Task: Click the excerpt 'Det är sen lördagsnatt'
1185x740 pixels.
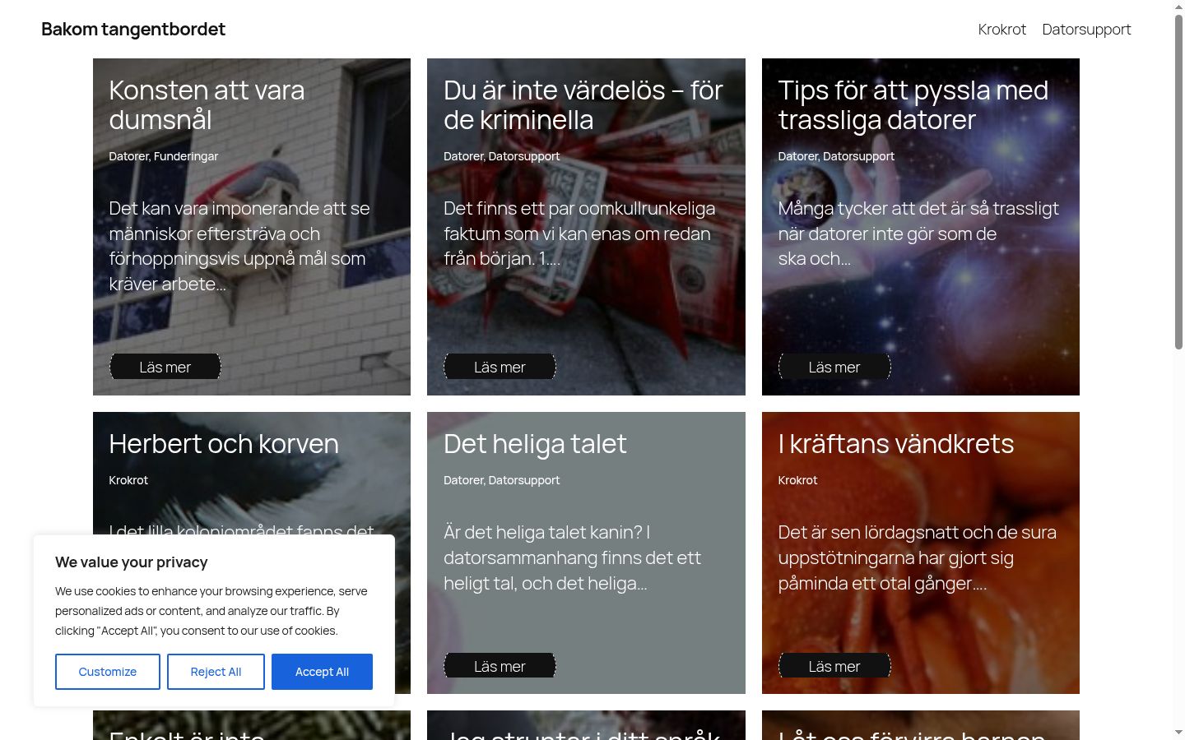Action: pos(917,557)
